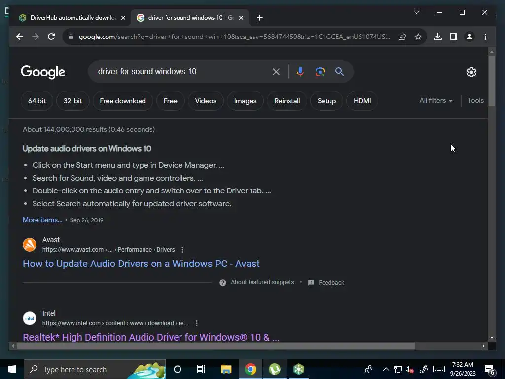This screenshot has width=505, height=379.
Task: Click scroll down arrow on vertical scrollbar
Action: (x=492, y=338)
